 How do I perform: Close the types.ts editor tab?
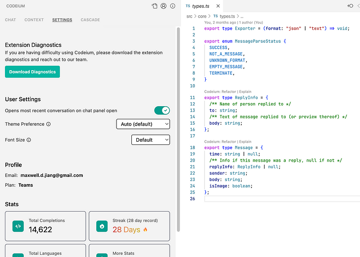pyautogui.click(x=218, y=6)
